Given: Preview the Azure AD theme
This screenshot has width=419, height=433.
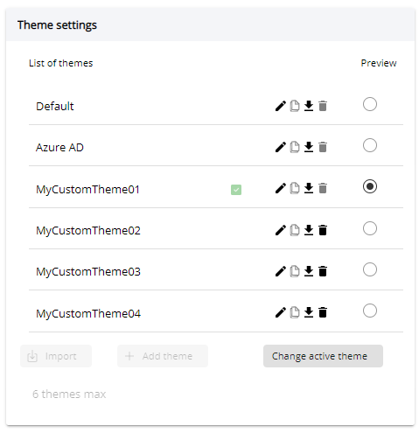Looking at the screenshot, I should [370, 145].
